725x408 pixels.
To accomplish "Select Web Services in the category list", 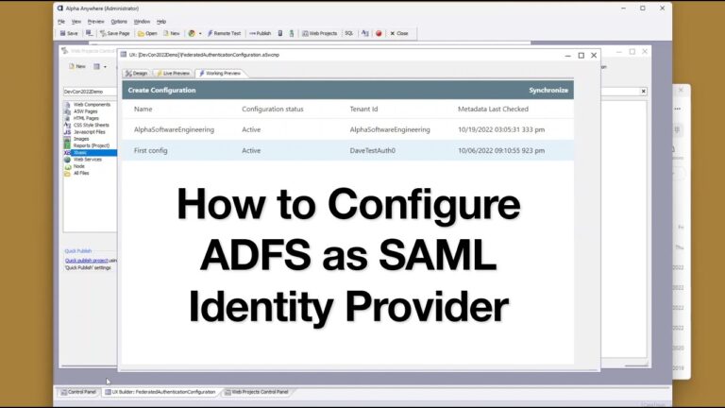I will tap(87, 160).
